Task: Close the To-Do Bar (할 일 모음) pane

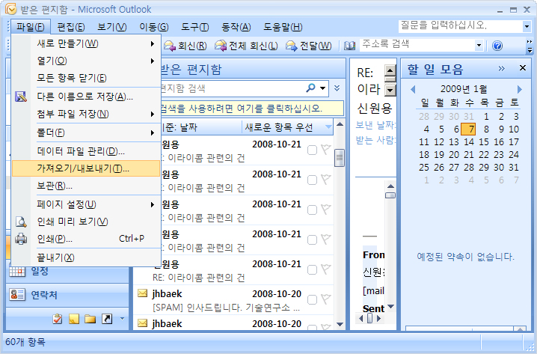Action: click(523, 68)
